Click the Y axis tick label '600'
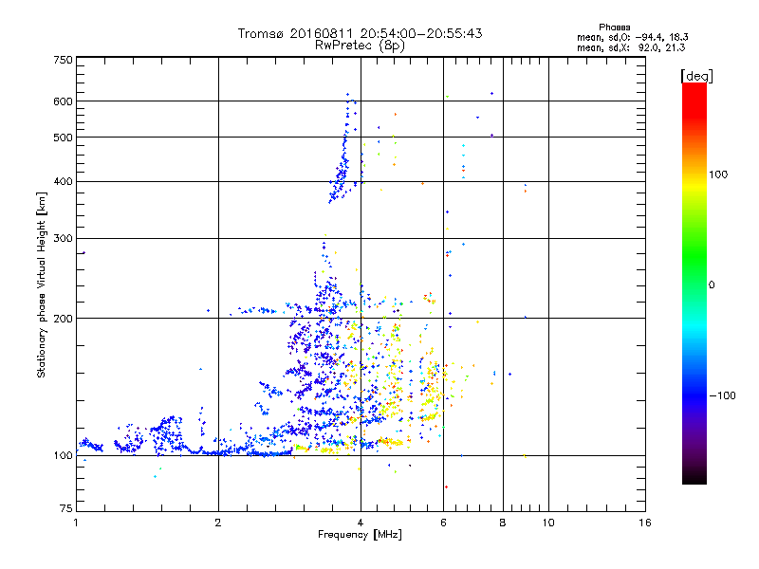 tap(63, 101)
